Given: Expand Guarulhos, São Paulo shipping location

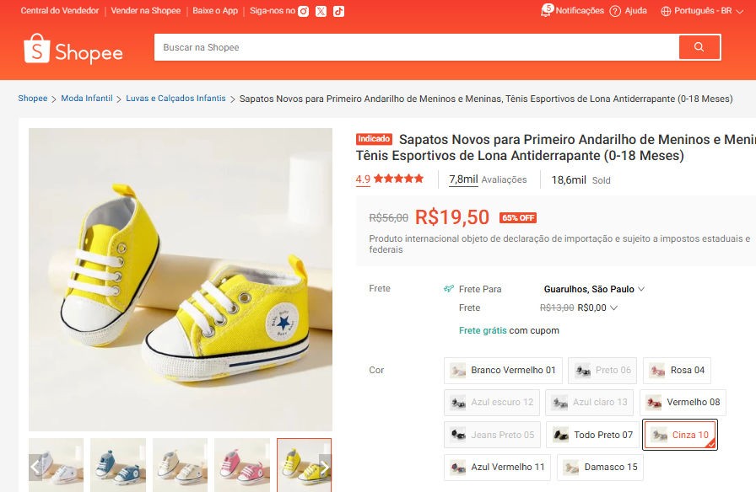Looking at the screenshot, I should tap(594, 289).
